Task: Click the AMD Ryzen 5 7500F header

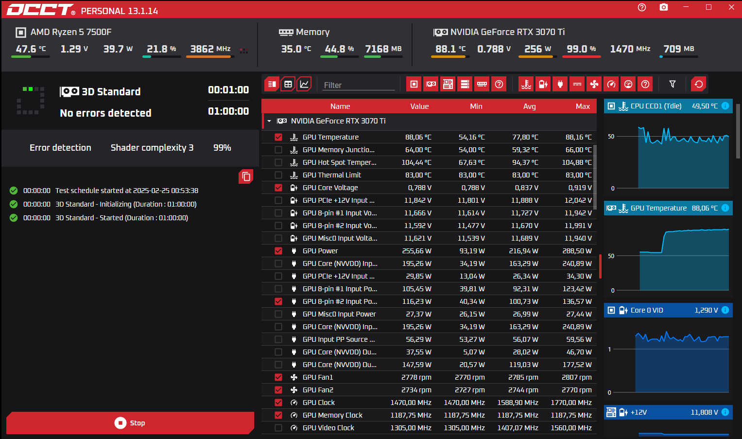Action: (x=71, y=32)
